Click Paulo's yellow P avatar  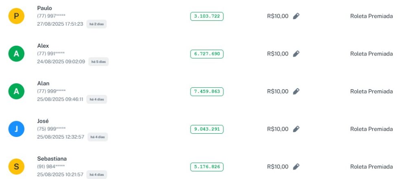point(16,16)
